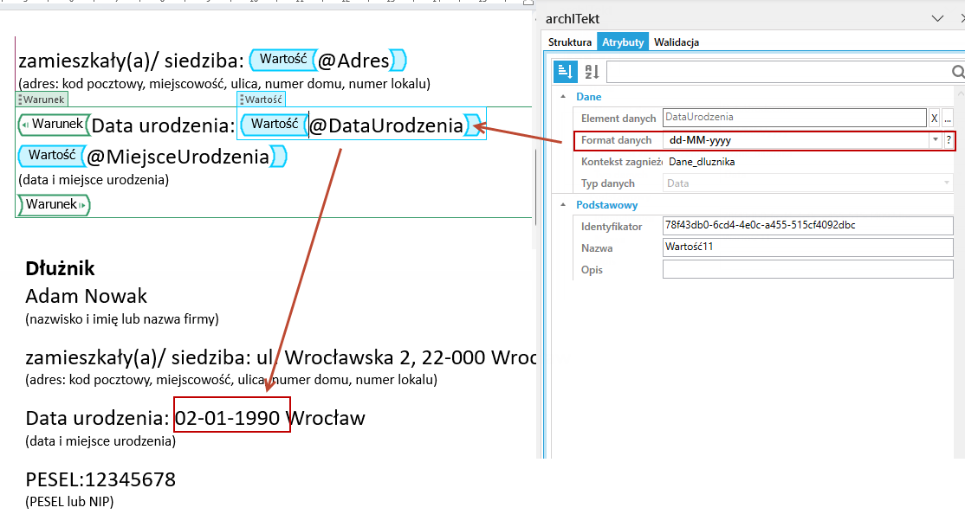Focus the attributes search box
This screenshot has width=965, height=514.
click(779, 72)
